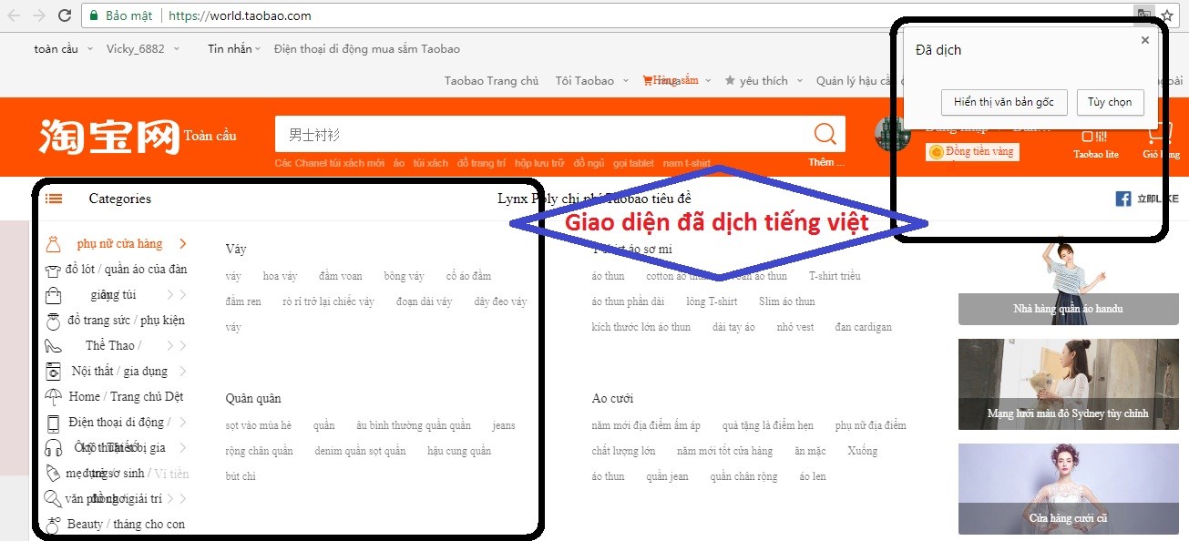Open the Mạng lưới màu đỏ Sydney thumbnail
The width and height of the screenshot is (1189, 541).
tap(1068, 384)
